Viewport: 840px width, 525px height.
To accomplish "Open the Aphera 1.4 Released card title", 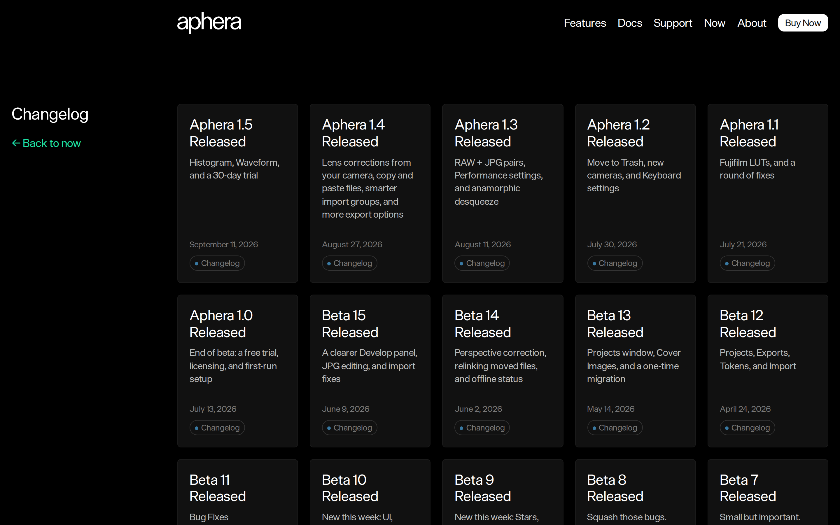I will (x=353, y=133).
